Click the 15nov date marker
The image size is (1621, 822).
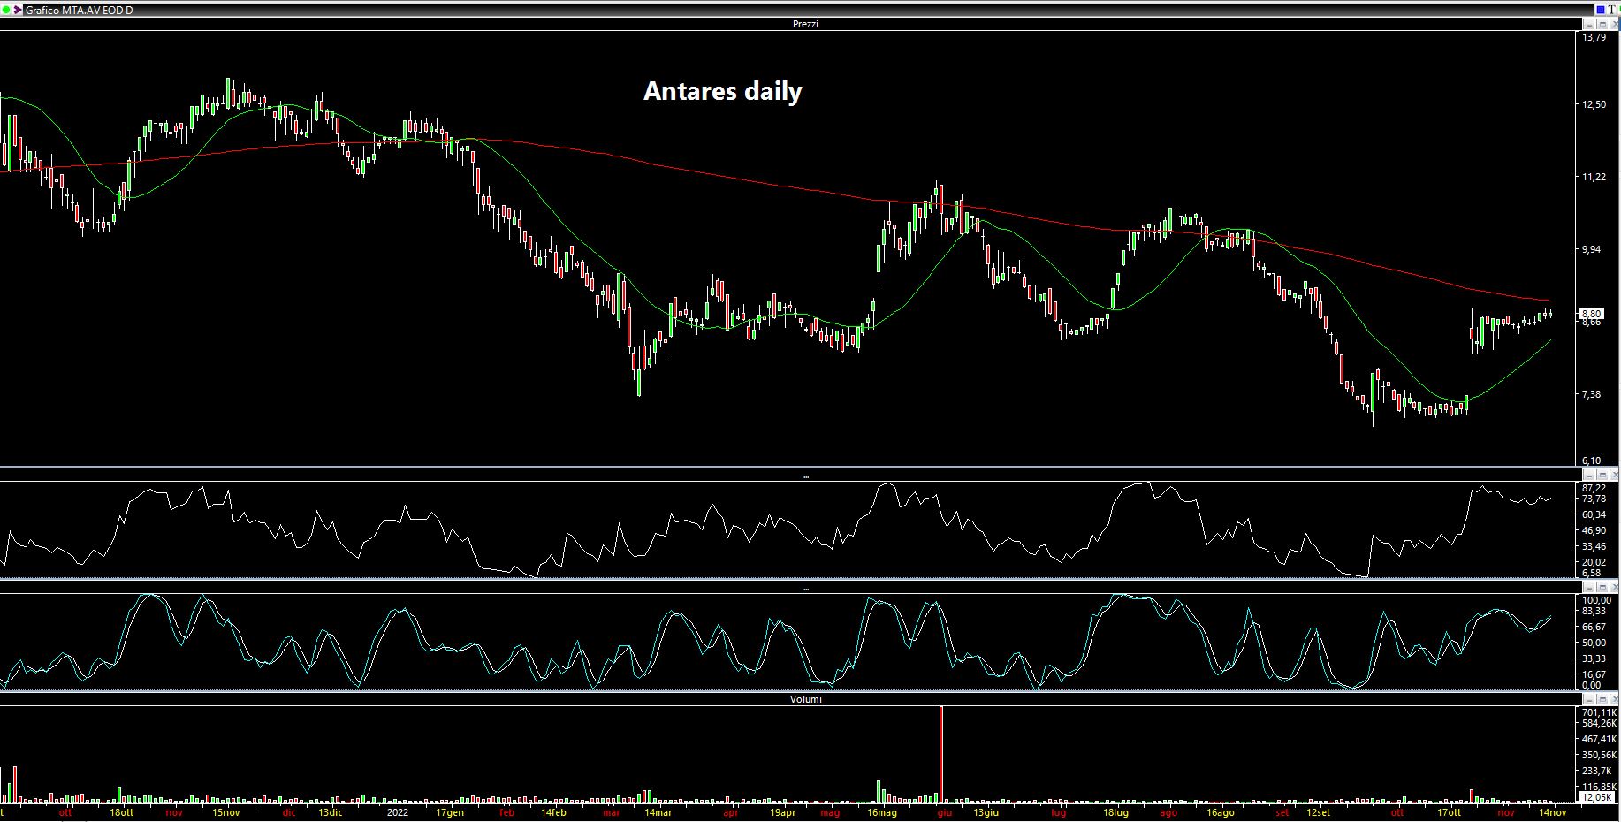tap(226, 812)
